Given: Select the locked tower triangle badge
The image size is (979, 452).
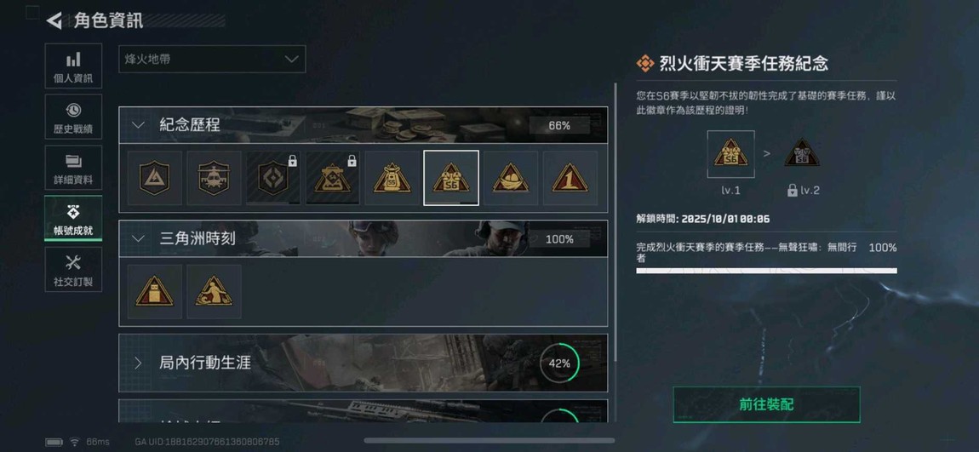Looking at the screenshot, I should (333, 178).
